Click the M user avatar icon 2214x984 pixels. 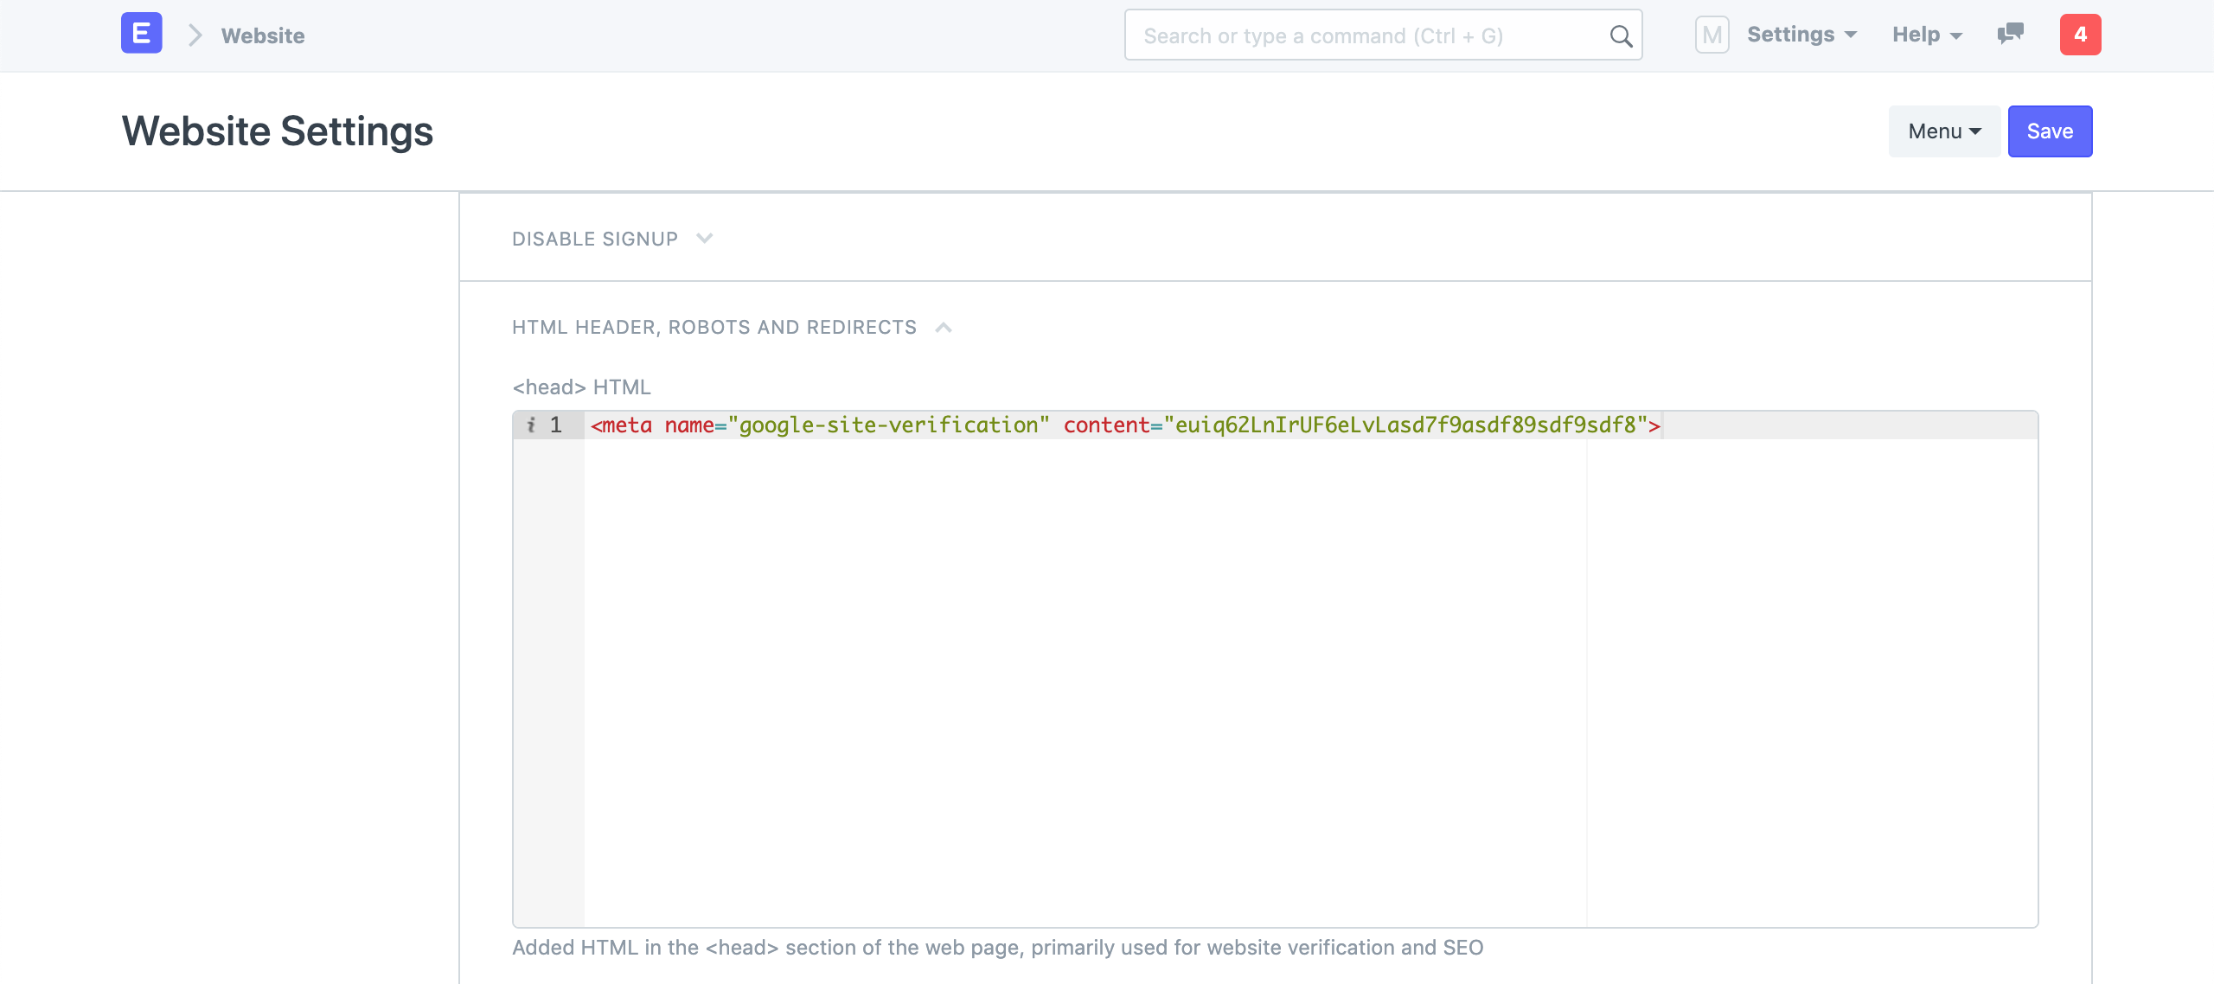(x=1712, y=35)
